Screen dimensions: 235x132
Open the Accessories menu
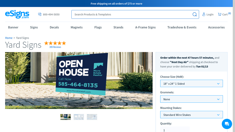[216, 27]
